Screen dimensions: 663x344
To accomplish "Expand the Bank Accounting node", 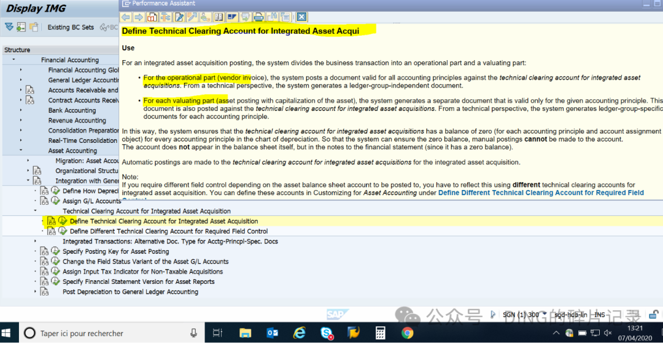I will (21, 110).
